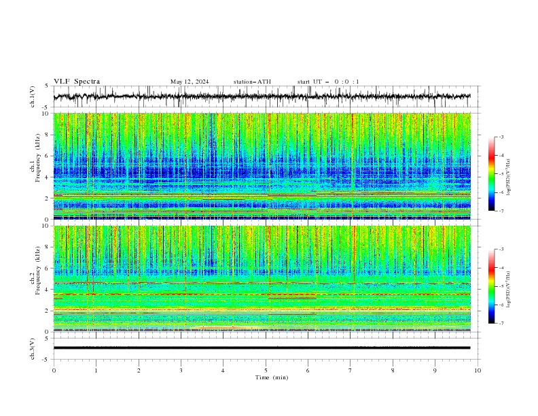This screenshot has height=416, width=538.
Task: Click the 'ch.1(V)' waveform axis label
Action: [33, 97]
